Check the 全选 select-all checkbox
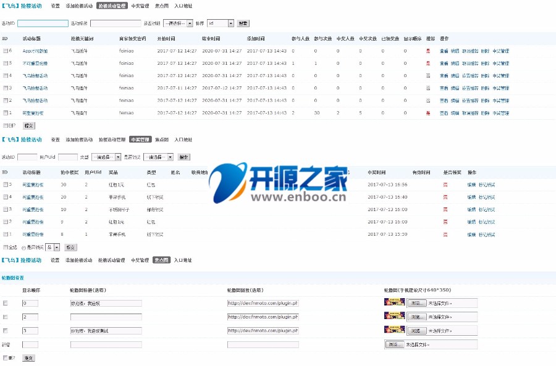Viewport: 556px width, 366px height. pos(5,247)
